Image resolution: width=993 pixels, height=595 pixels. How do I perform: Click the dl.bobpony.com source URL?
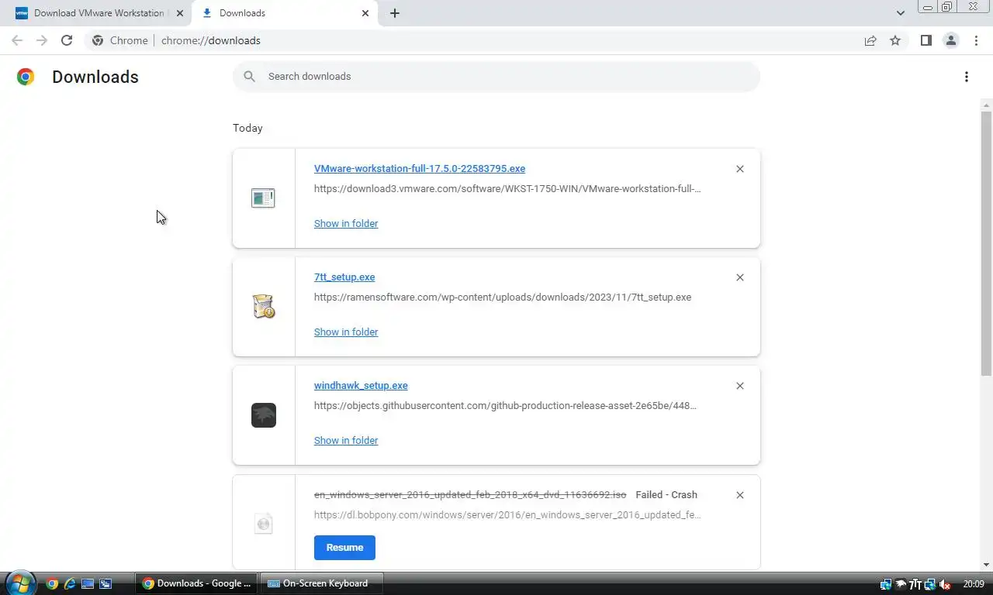pyautogui.click(x=507, y=515)
